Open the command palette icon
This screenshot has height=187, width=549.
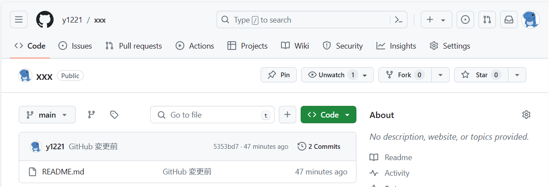(x=398, y=20)
